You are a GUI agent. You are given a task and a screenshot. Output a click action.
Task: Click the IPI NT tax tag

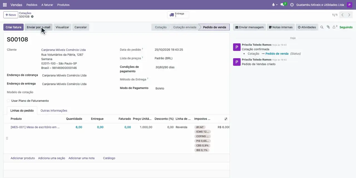click(x=200, y=127)
